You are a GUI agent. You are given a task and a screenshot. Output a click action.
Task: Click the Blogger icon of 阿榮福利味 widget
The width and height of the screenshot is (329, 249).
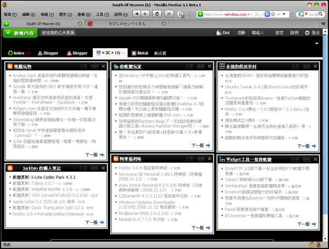pyautogui.click(x=116, y=159)
